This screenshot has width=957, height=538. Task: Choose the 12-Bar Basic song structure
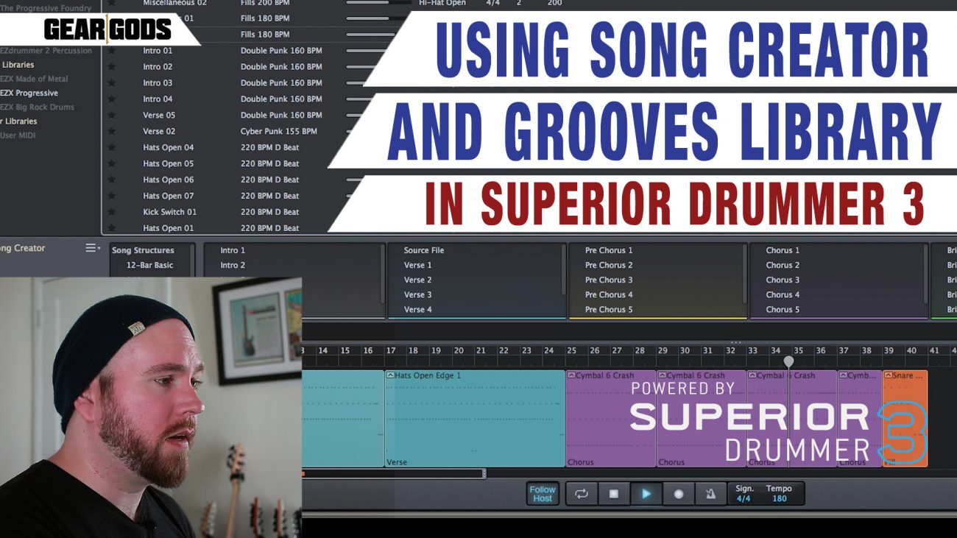150,265
